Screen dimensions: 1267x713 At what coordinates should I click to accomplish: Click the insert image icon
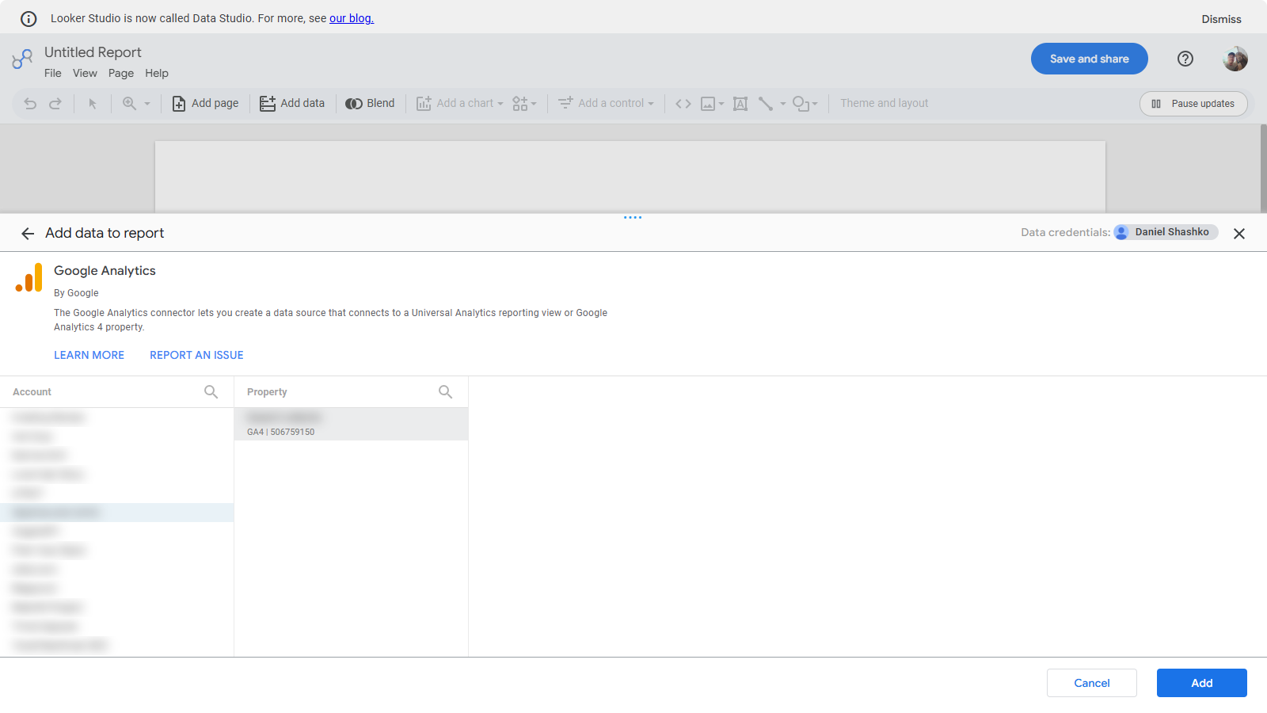pos(708,104)
